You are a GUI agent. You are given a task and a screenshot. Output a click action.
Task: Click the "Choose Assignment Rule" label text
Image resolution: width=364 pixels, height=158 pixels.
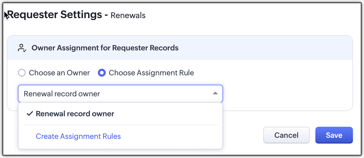(x=151, y=73)
